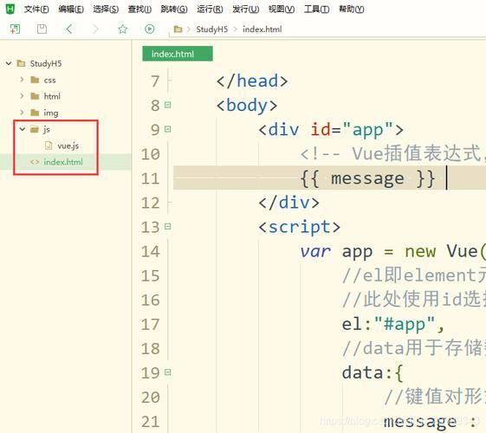Open the 发行(U) menu
Screen dimensions: 486x433
tap(245, 10)
